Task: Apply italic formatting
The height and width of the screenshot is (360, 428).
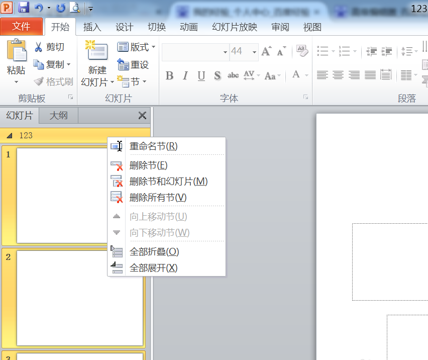Action: [185, 75]
